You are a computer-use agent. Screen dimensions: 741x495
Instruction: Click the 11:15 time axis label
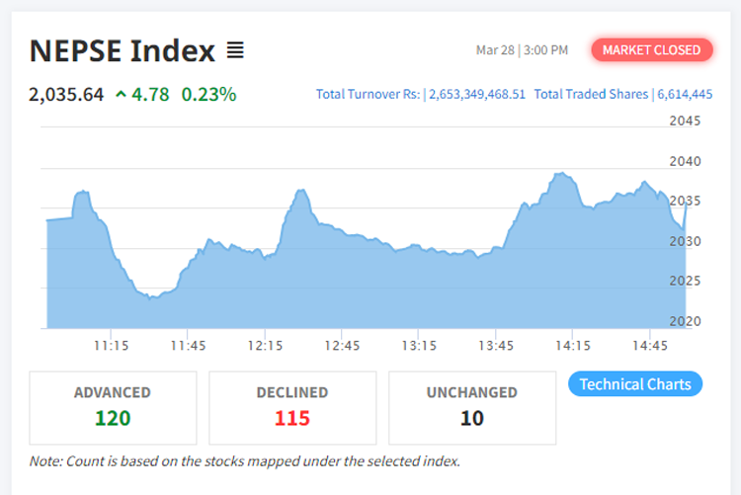point(111,346)
